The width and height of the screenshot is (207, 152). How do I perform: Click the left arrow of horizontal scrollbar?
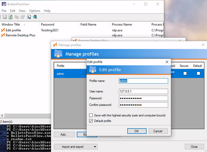(x=2, y=116)
